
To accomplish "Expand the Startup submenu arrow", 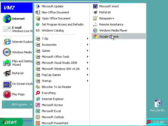I will tap(87, 81).
